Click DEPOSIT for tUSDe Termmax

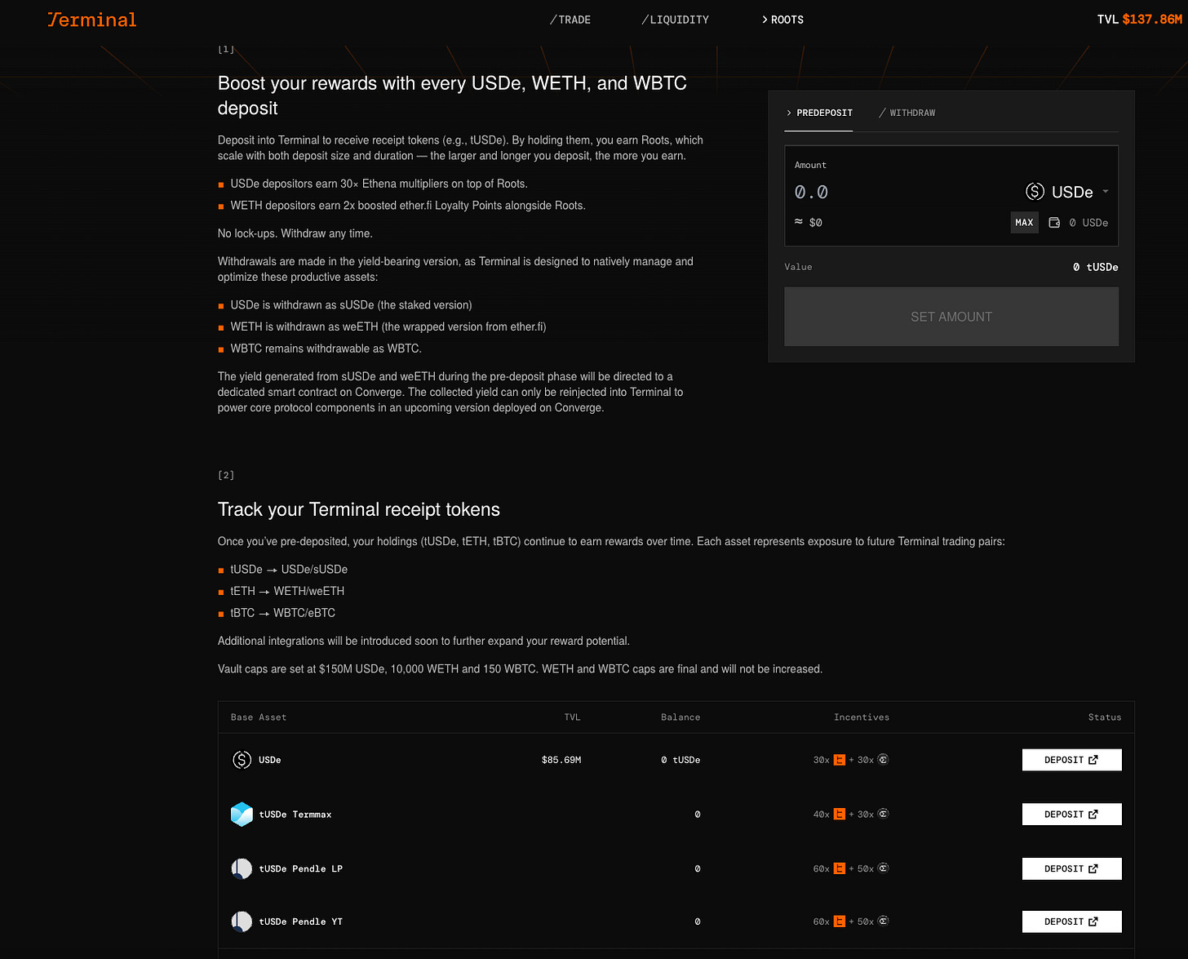1071,815
